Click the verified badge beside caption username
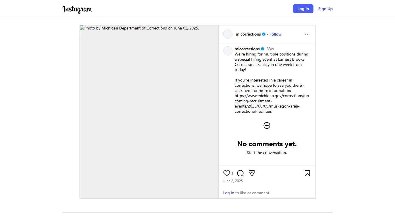The image size is (395, 222). tap(263, 49)
